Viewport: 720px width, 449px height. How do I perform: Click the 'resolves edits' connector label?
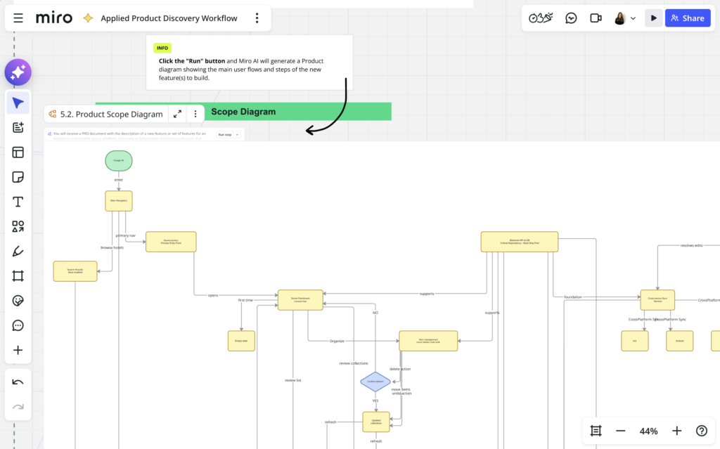point(692,246)
